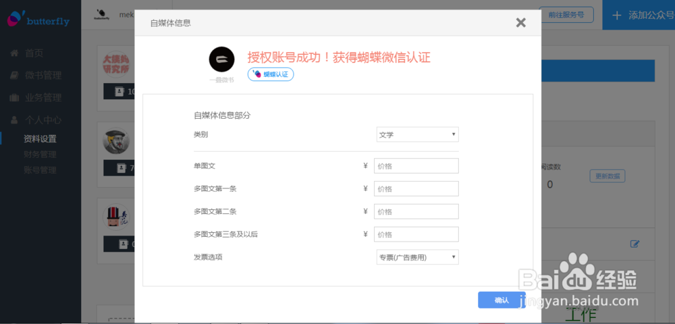Expand 个人中心 in the sidebar

point(43,120)
